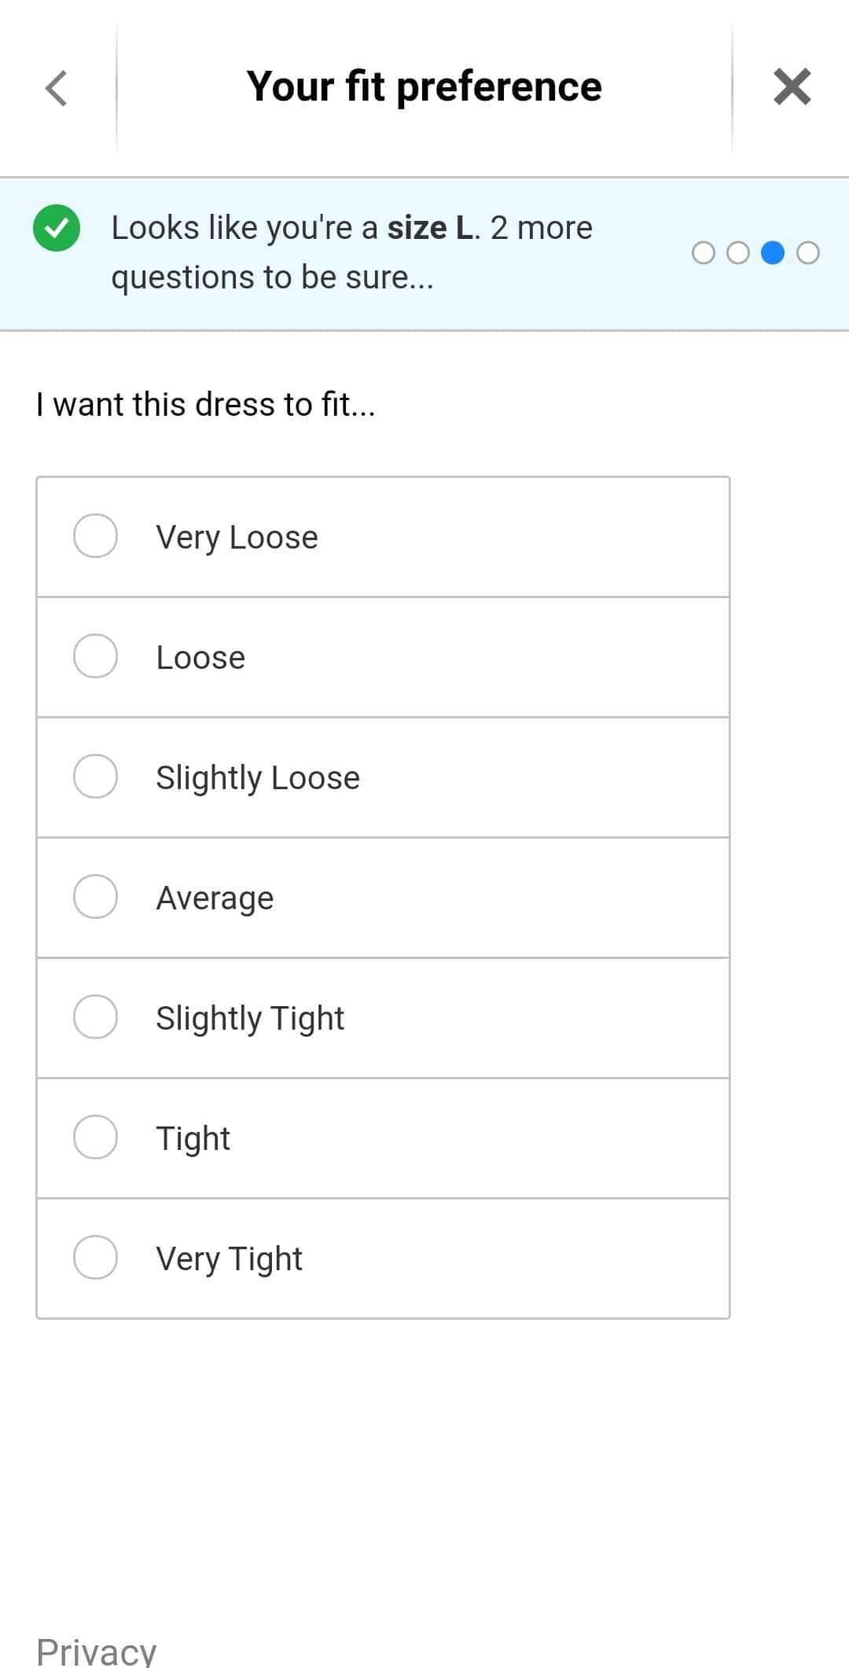
Task: Click the green checkmark icon
Action: click(x=57, y=228)
